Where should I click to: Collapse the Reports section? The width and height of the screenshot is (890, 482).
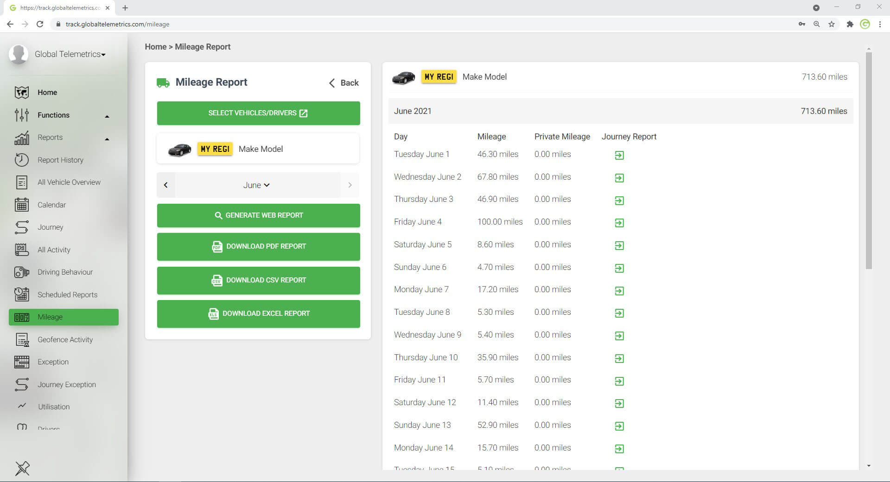click(x=107, y=138)
